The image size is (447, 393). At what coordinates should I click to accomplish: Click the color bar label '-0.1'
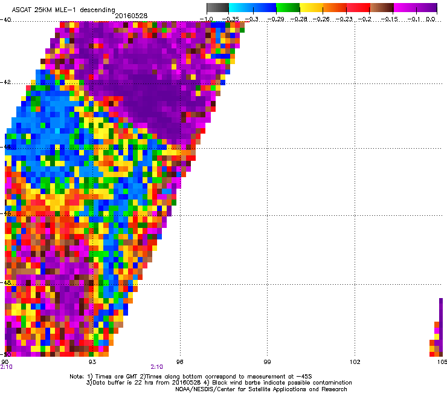(x=414, y=19)
